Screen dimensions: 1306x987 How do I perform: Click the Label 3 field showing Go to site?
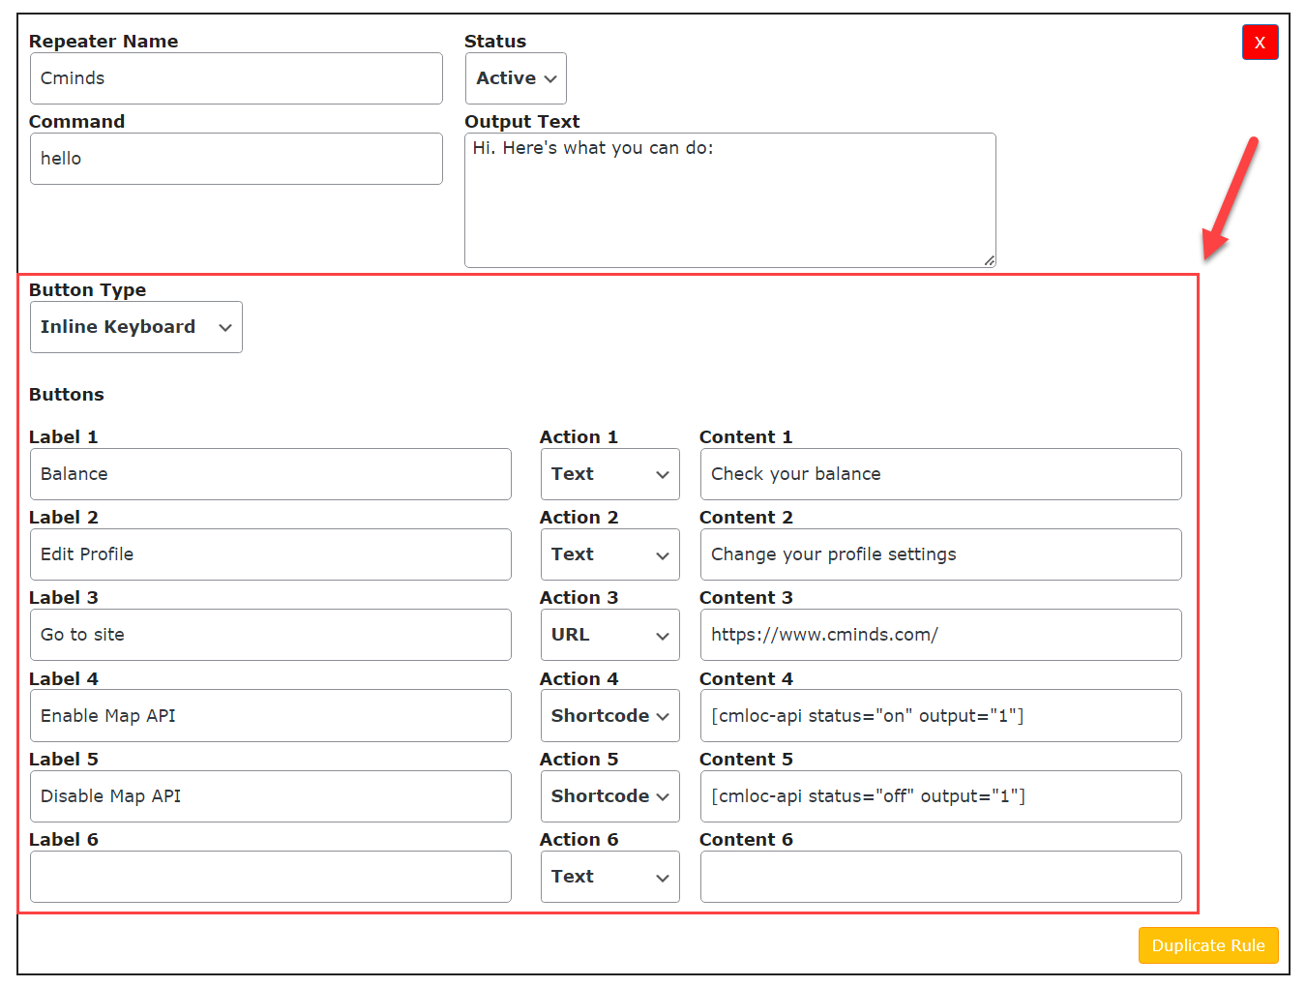(271, 635)
